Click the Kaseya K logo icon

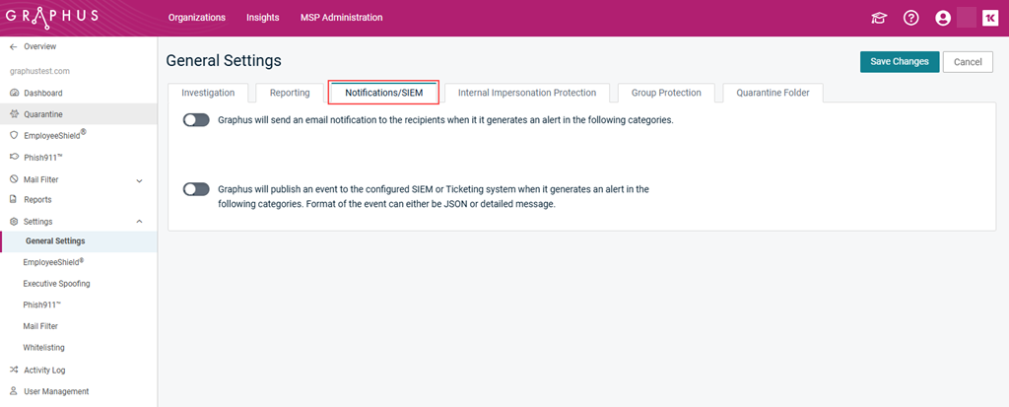pos(989,18)
